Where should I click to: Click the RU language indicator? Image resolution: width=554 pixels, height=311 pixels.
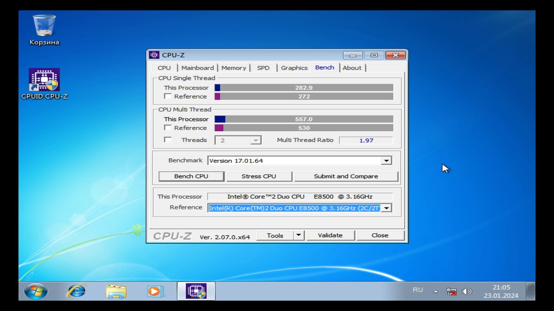(x=418, y=290)
